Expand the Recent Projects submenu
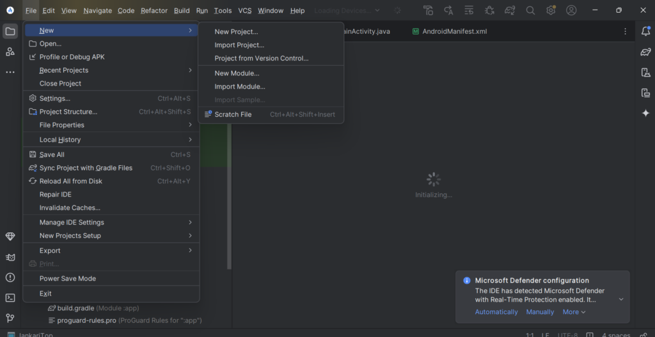The height and width of the screenshot is (337, 655). tap(111, 70)
